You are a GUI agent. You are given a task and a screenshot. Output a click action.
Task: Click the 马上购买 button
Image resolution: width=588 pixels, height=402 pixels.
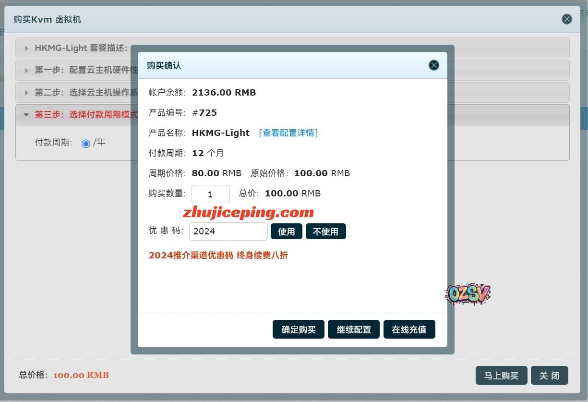[x=501, y=376]
